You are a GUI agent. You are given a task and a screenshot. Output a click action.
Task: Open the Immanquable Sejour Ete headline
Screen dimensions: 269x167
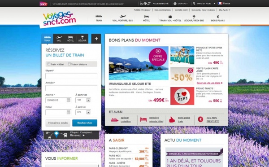(130, 84)
